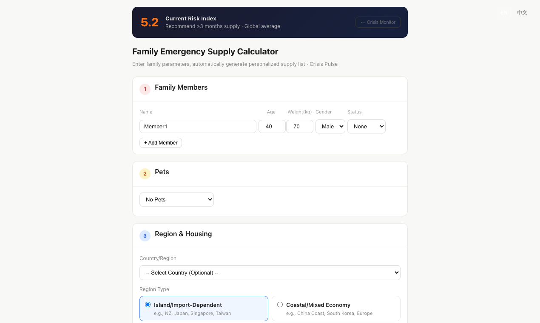Click the red step 1 badge

pos(145,89)
